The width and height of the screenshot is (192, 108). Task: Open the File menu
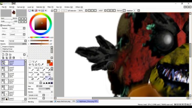coord(4,7)
